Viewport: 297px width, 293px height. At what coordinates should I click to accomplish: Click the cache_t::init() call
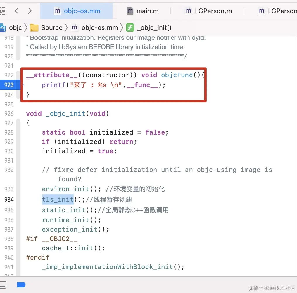pyautogui.click(x=73, y=248)
